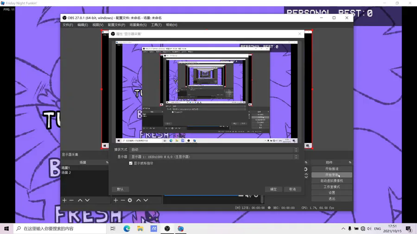Click the CPU usage and fps status

click(317, 208)
